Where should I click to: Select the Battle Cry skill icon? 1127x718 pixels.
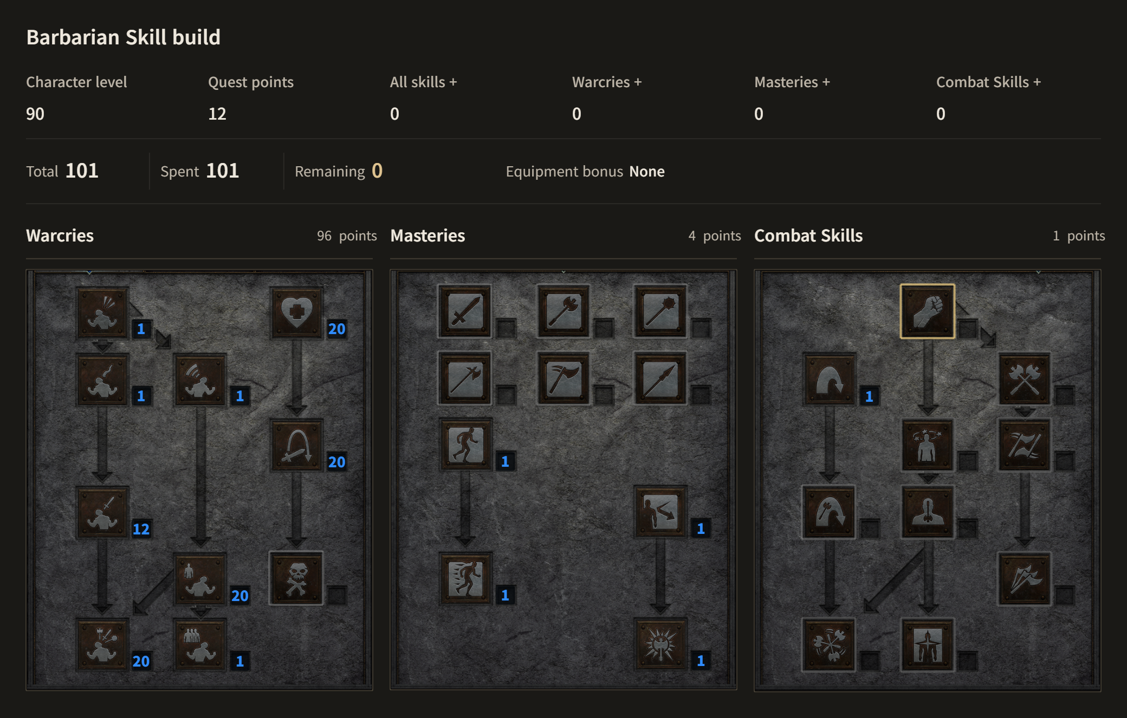click(x=102, y=512)
